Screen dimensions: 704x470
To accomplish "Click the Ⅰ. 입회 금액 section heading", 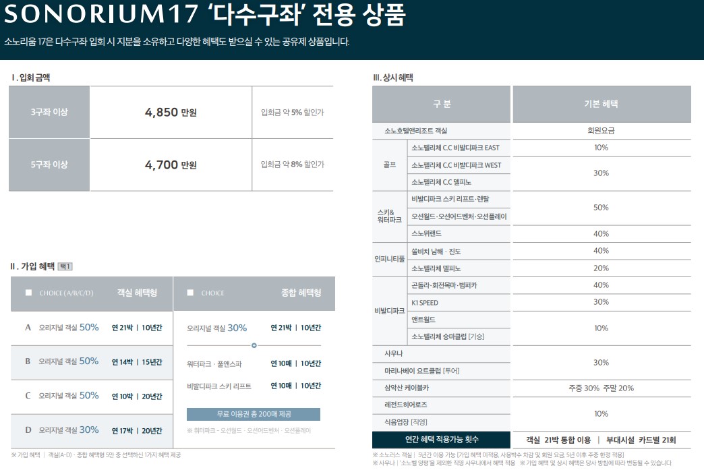I will [30, 78].
